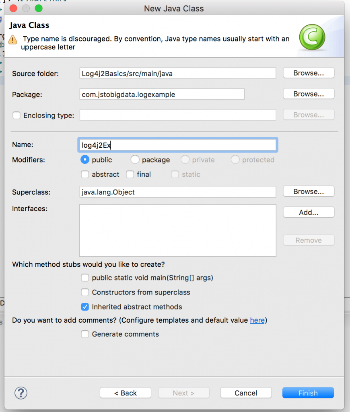This screenshot has height=412, width=350.
Task: Select the public modifier radio button
Action: [85, 159]
